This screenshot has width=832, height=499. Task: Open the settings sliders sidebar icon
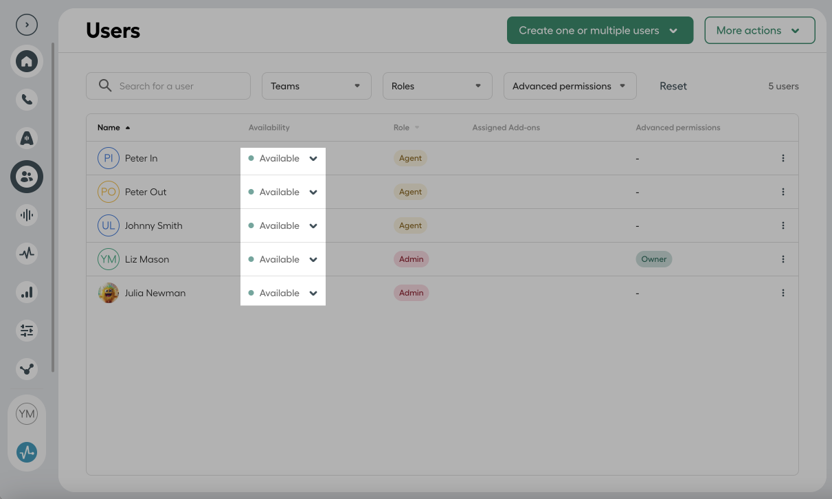(x=27, y=331)
